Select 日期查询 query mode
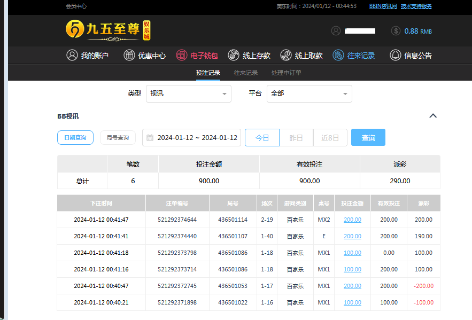Viewport: 472px width, 320px height. [x=75, y=137]
